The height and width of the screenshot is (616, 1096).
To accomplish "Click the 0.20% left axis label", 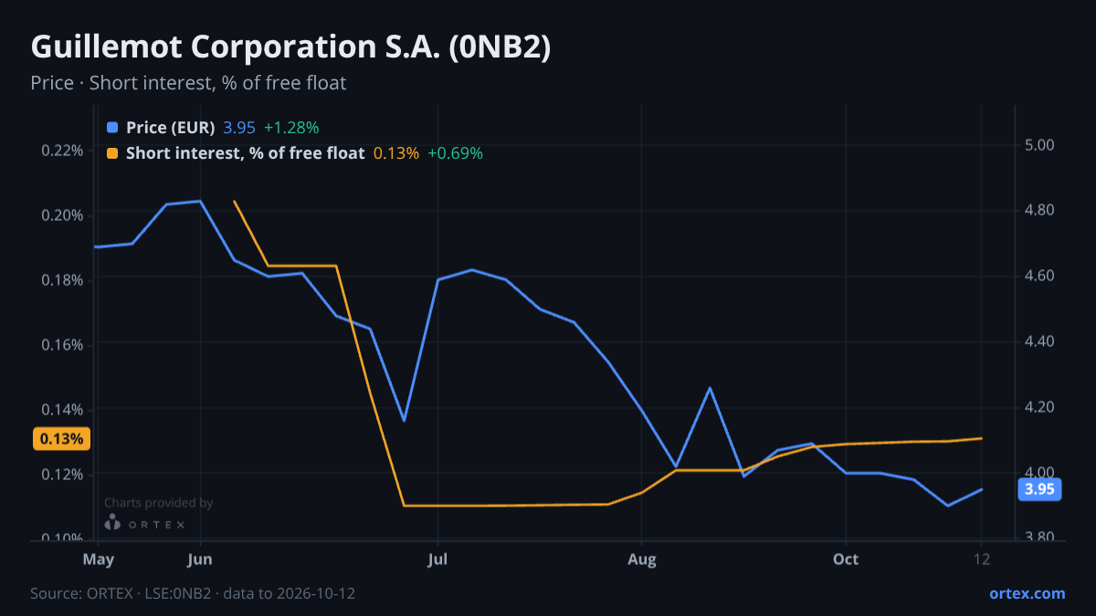I will tap(62, 215).
